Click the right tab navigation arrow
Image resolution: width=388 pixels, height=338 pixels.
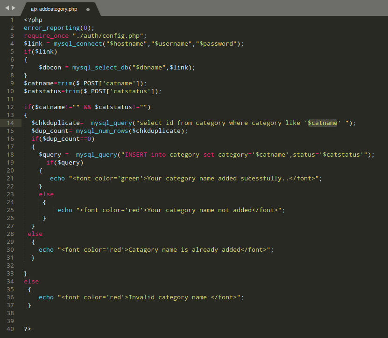tap(14, 8)
